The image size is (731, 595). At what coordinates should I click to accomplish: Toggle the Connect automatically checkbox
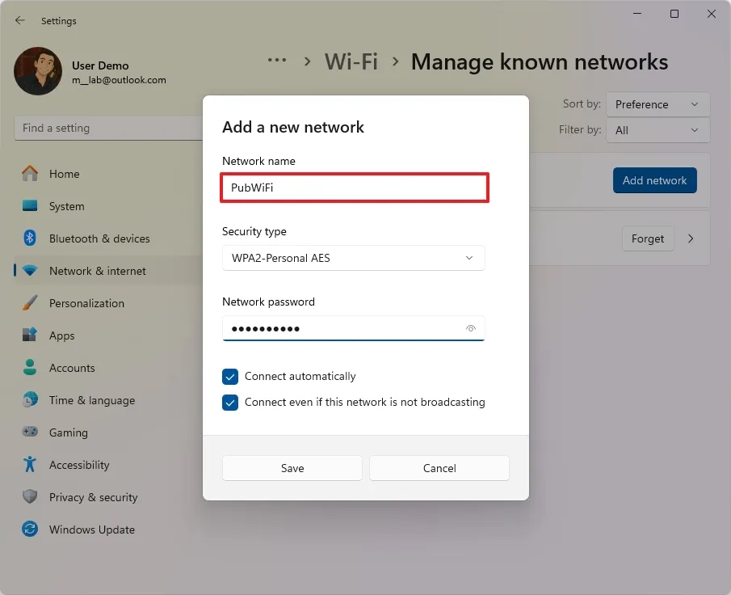pos(230,376)
